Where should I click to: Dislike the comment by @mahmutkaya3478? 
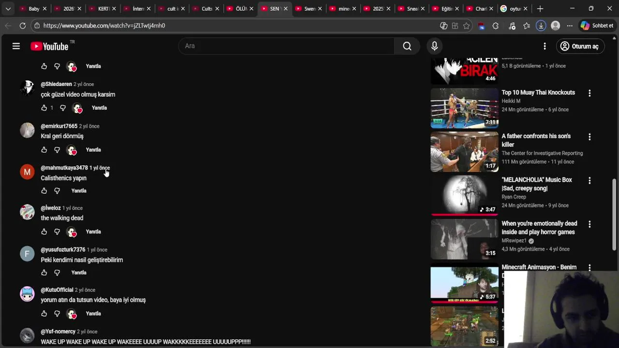point(57,191)
